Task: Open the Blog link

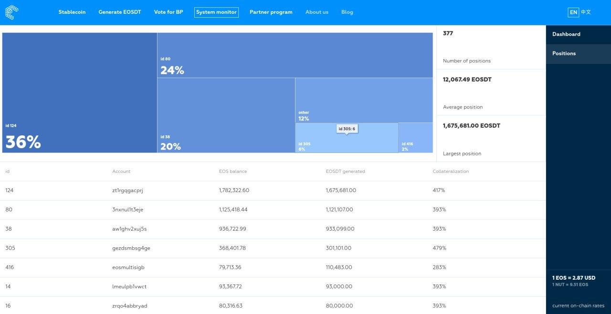Action: tap(347, 12)
